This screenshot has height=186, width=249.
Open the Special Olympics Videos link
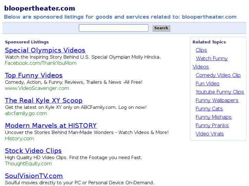pos(45,50)
